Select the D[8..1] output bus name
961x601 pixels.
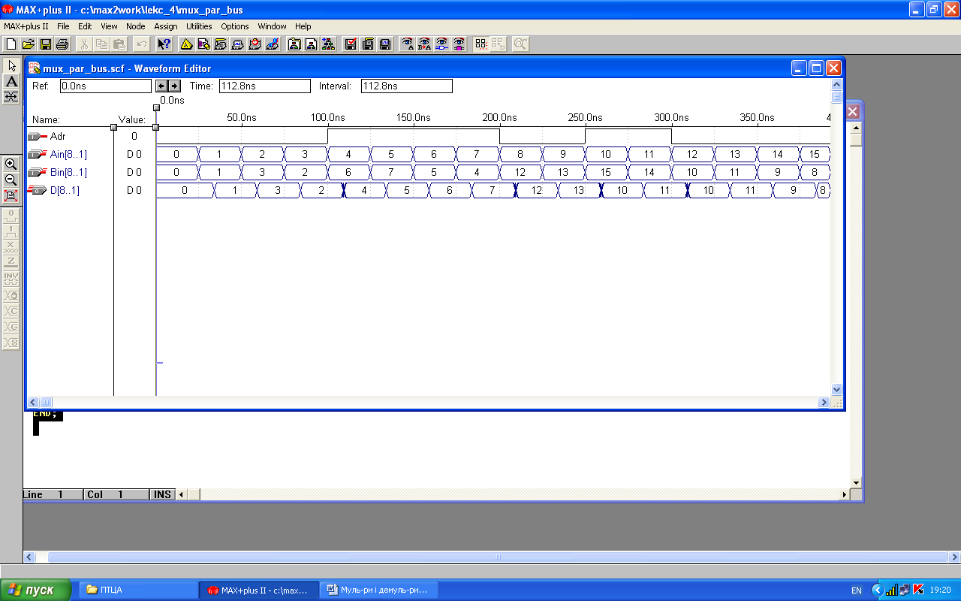(65, 191)
